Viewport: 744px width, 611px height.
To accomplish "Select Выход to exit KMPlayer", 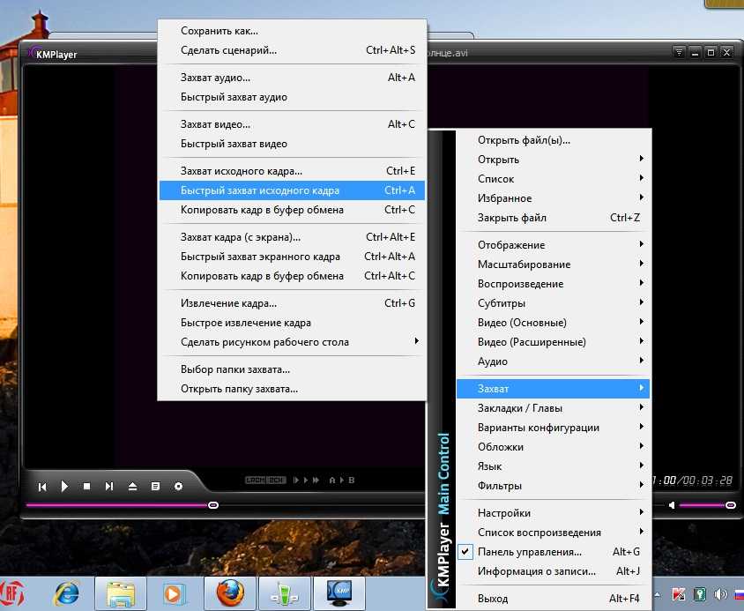I will click(x=554, y=599).
